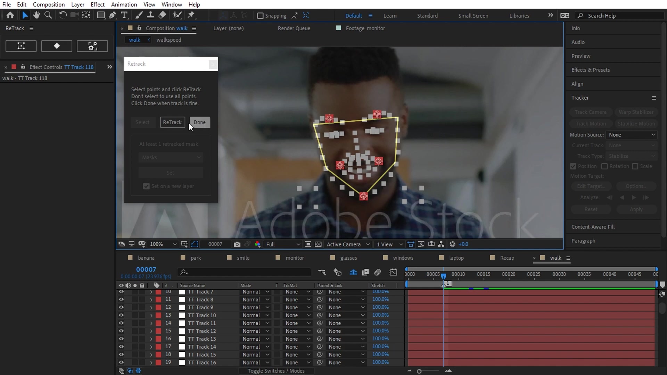Viewport: 667px width, 375px height.
Task: Select the Hand tool in toolbar
Action: (x=36, y=15)
